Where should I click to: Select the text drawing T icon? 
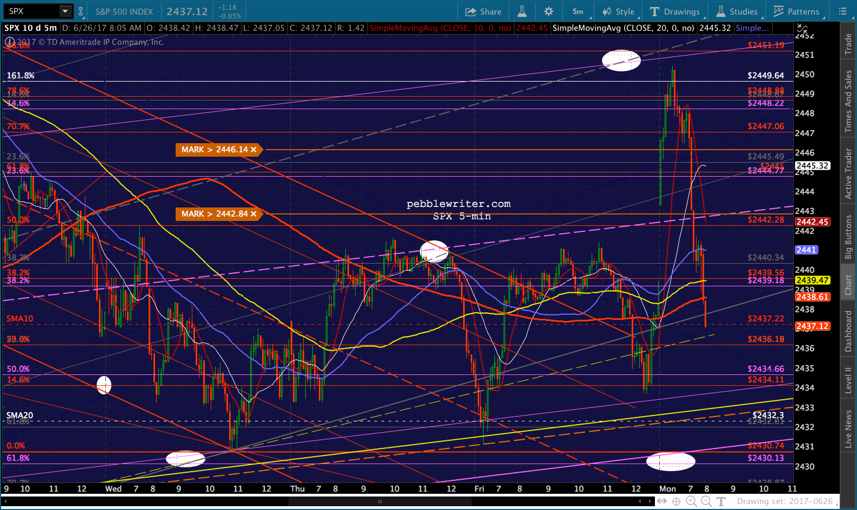point(721,501)
